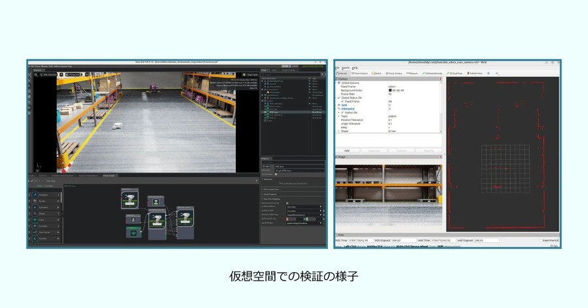588x308 pixels.
Task: Switch to the Render Settings tab
Action: (x=288, y=70)
